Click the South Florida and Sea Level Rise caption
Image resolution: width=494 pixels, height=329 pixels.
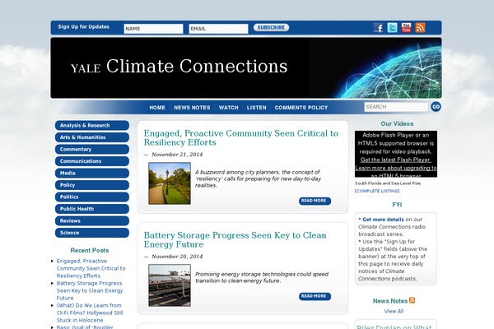point(388,183)
